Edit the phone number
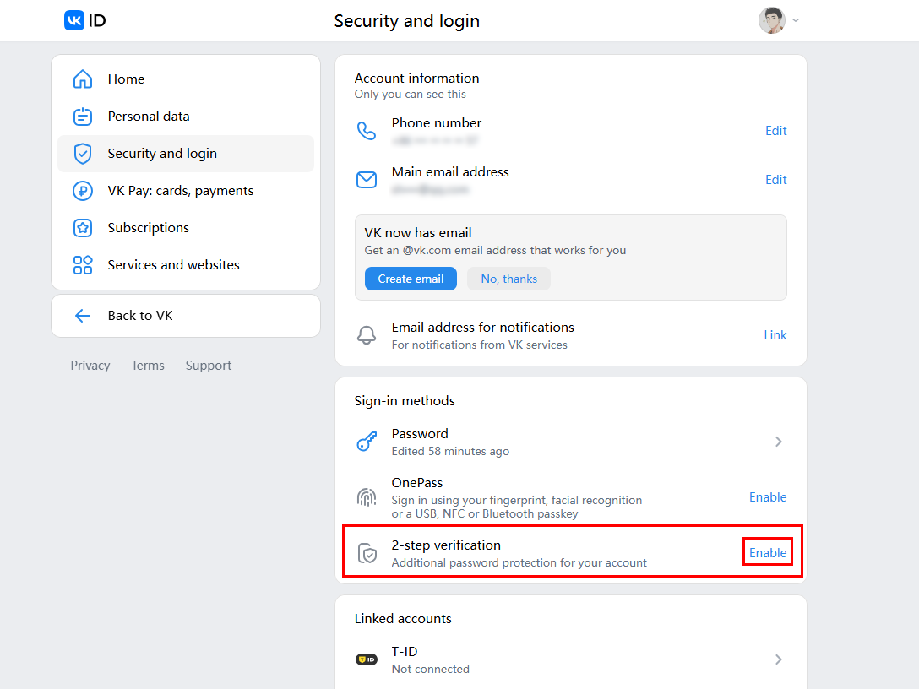Screen dimensions: 919x689 [x=776, y=131]
